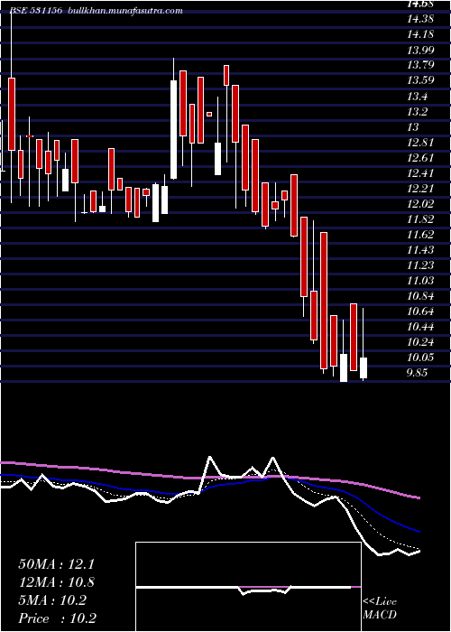The image size is (451, 632).
Task: Click the blue 12MA line at its right end
Action: tap(418, 531)
